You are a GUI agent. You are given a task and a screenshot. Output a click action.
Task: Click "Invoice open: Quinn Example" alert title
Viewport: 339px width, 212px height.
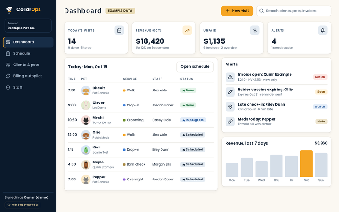point(265,74)
